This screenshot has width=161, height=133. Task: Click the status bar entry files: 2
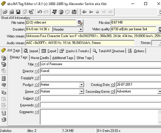tap(32, 131)
